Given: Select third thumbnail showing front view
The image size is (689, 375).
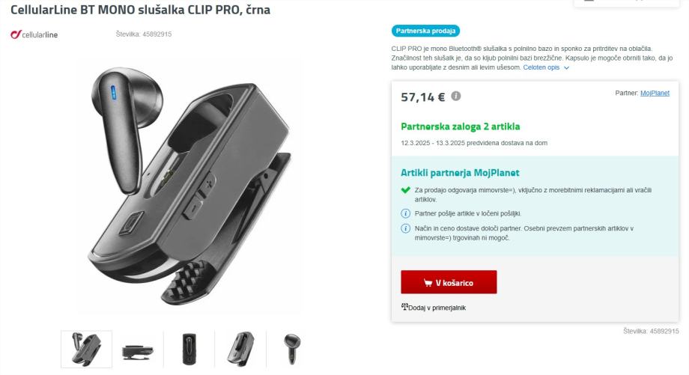Looking at the screenshot, I should (x=189, y=349).
